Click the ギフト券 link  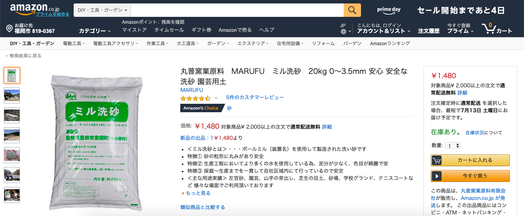[x=201, y=30]
